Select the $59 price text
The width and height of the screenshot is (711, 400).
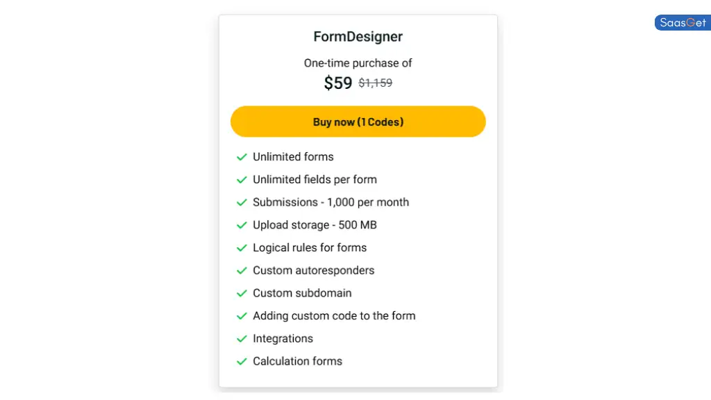coord(337,83)
